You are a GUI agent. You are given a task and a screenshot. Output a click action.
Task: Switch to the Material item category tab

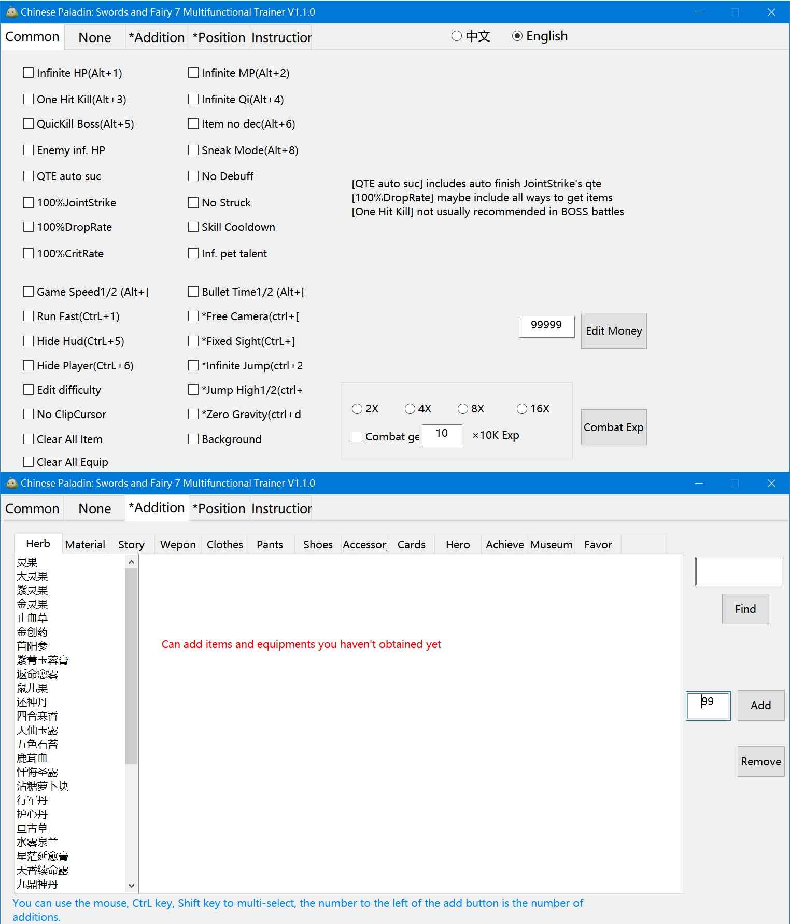coord(85,545)
